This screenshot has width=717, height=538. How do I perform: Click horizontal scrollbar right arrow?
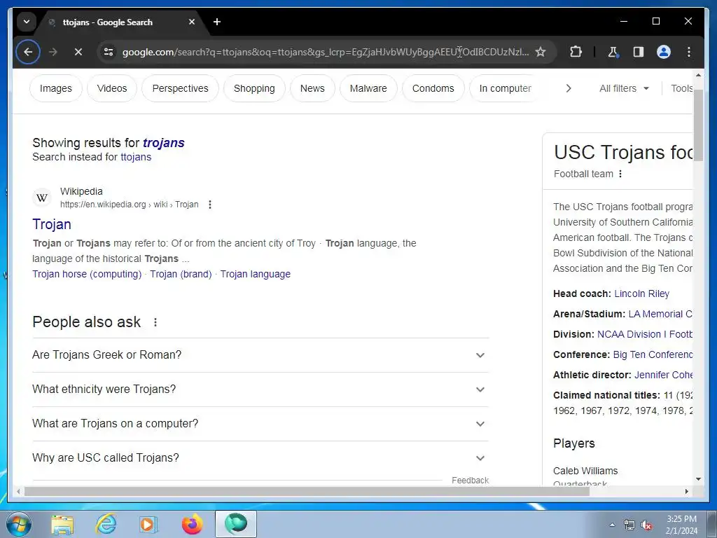click(x=686, y=491)
